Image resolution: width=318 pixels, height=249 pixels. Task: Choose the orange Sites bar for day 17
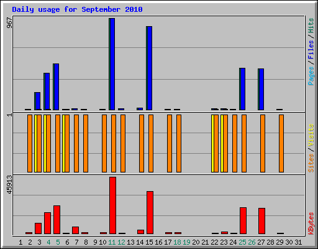(170, 143)
